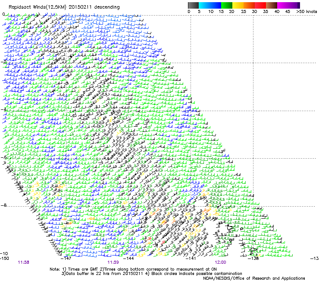Click the purple time stamp '12:00'
This screenshot has width=319, height=281.
tap(220, 262)
